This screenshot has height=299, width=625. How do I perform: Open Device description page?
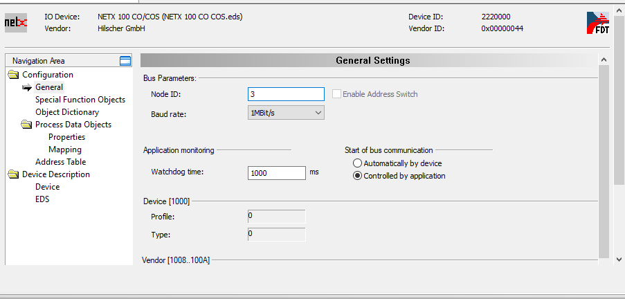click(x=48, y=187)
